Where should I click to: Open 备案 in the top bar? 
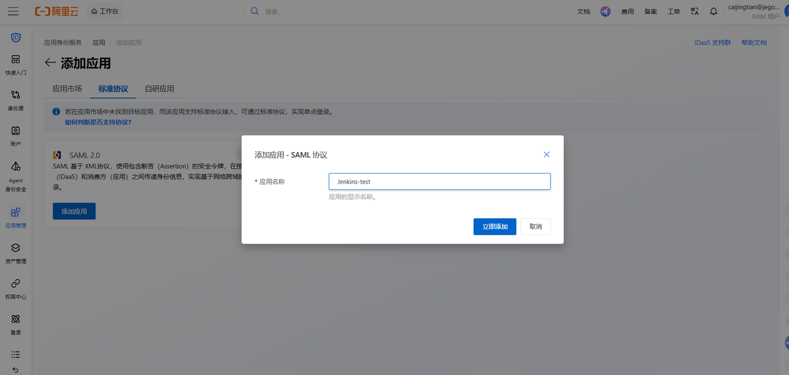coord(651,11)
